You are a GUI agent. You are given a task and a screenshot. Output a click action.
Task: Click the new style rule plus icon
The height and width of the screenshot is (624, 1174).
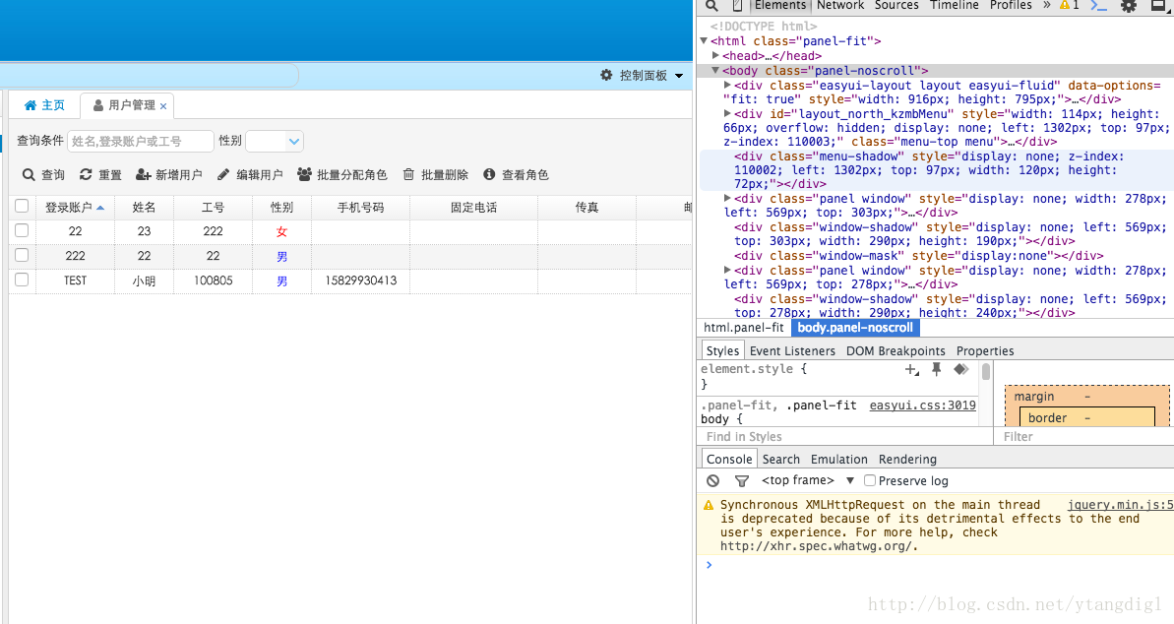[x=911, y=369]
